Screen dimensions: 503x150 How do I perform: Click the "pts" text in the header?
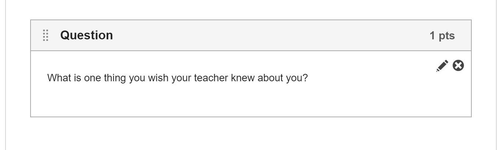(447, 36)
